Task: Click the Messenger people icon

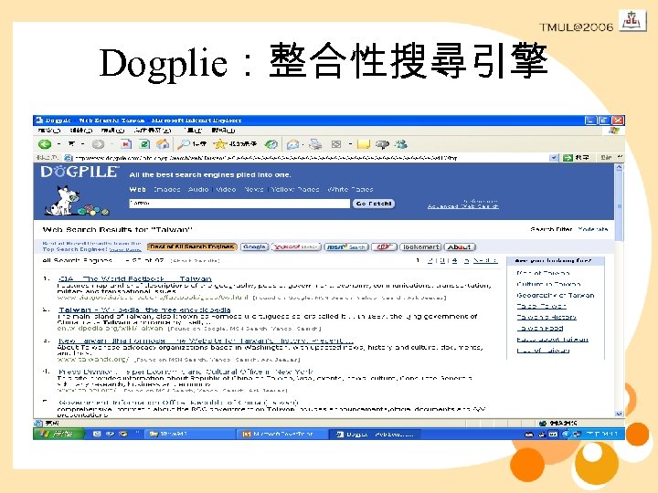Action: point(401,144)
